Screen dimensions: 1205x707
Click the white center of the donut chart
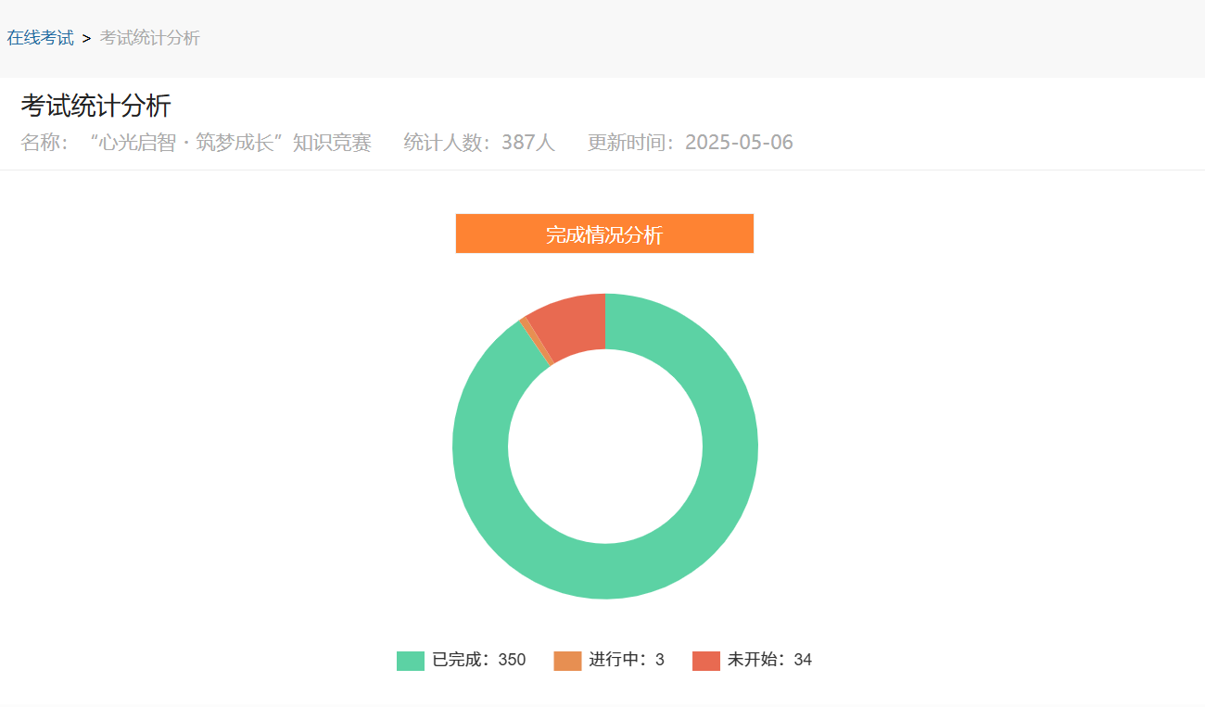click(604, 447)
